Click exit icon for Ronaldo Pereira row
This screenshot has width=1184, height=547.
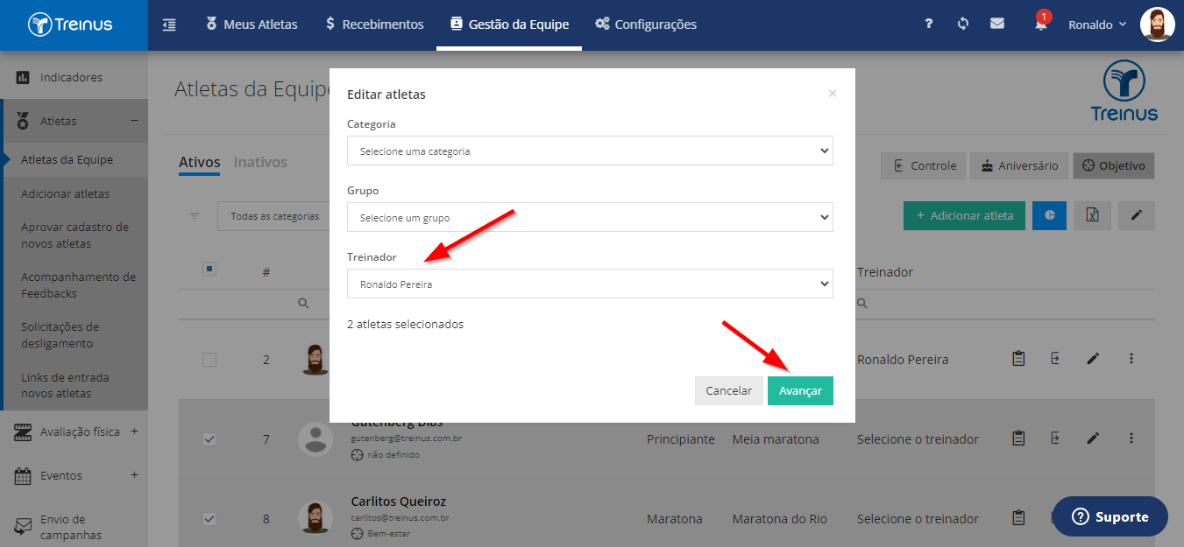click(1055, 359)
